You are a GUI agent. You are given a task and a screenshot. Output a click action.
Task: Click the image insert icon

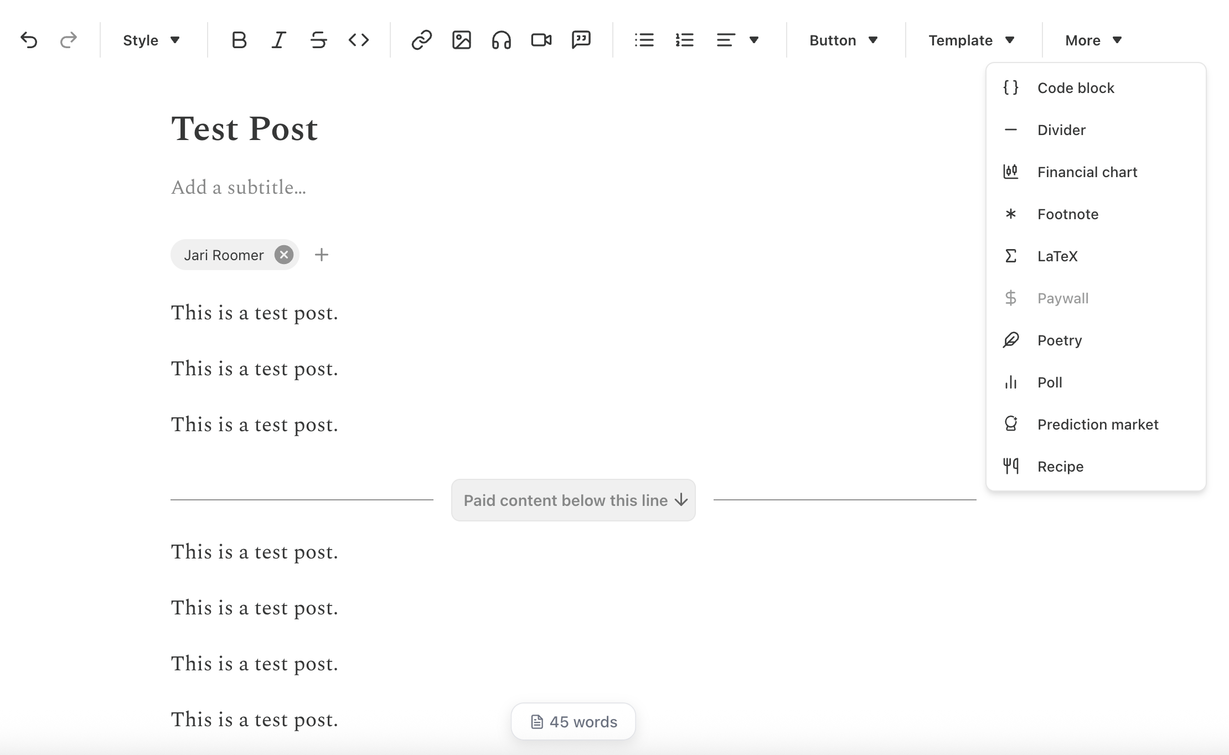click(x=461, y=40)
